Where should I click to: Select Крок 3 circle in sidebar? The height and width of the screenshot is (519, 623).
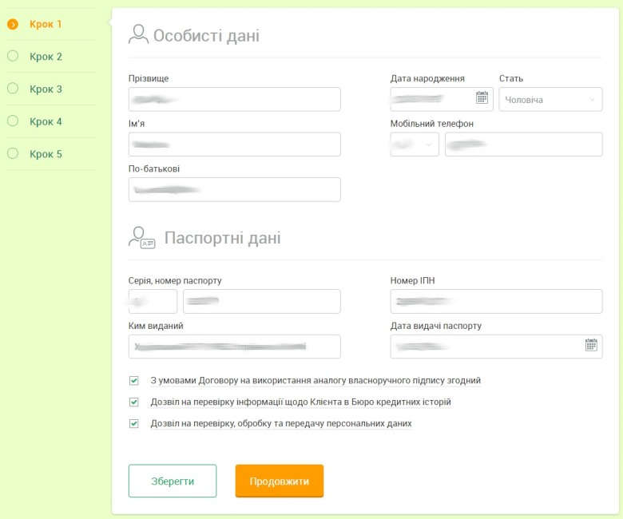13,88
